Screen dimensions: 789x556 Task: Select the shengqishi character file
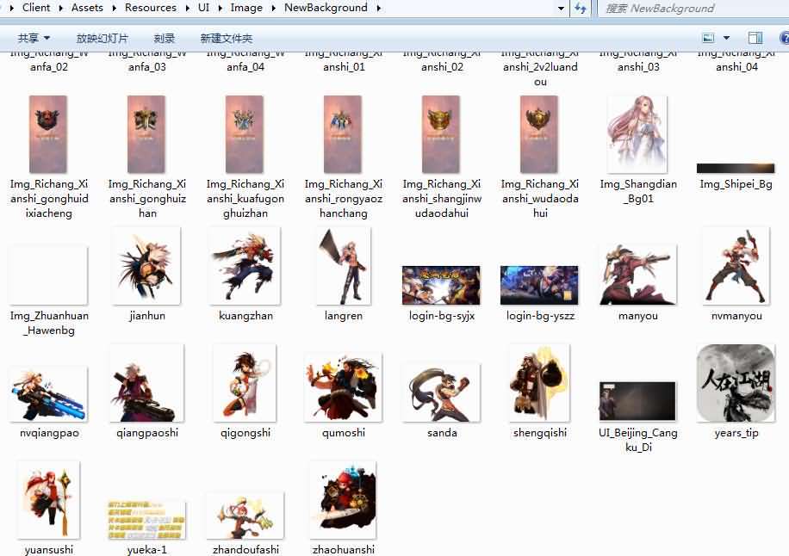[539, 383]
